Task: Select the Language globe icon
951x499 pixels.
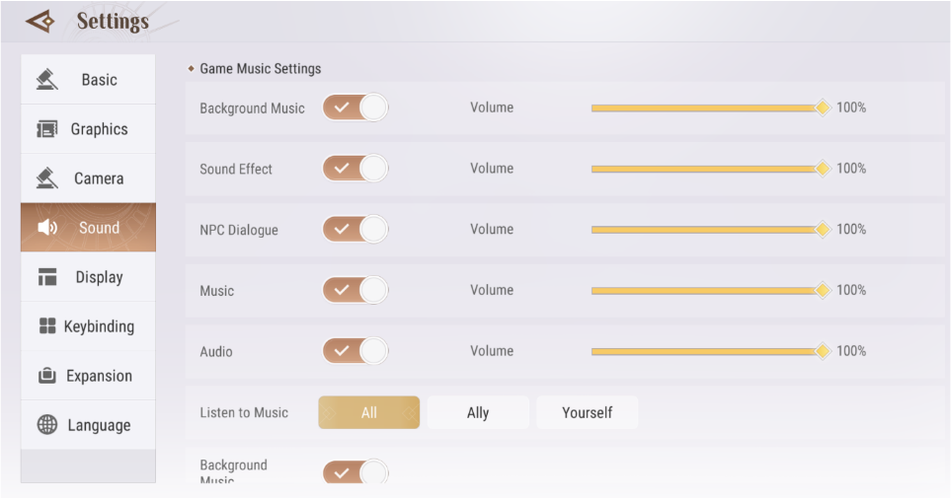Action: click(47, 424)
